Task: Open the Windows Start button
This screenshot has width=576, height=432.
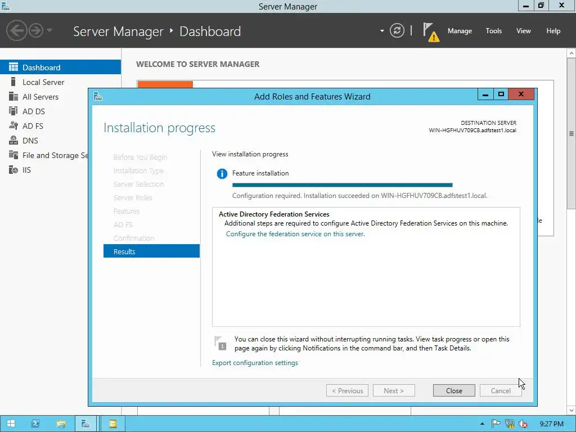Action: tap(11, 424)
